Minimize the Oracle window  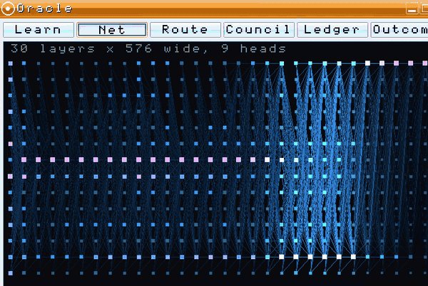click(412, 9)
